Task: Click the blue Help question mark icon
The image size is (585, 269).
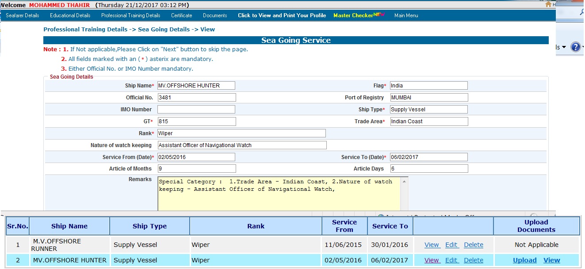Action: click(x=575, y=47)
